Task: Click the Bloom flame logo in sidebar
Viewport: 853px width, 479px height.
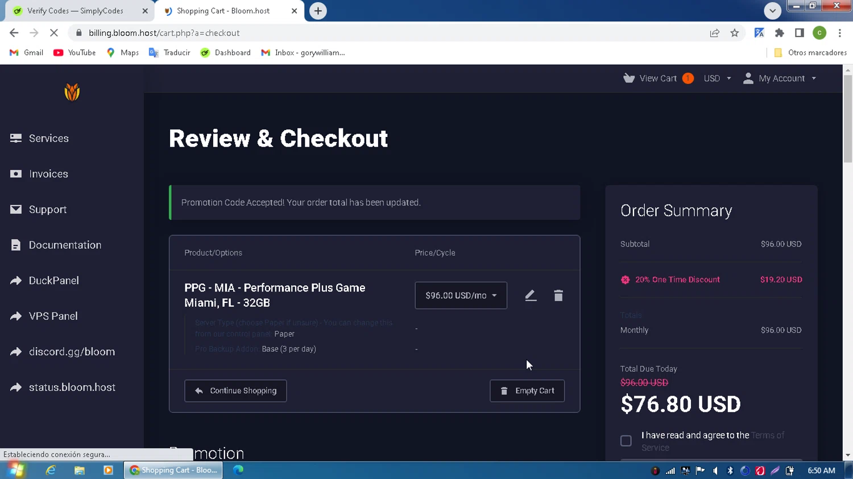Action: pyautogui.click(x=72, y=92)
